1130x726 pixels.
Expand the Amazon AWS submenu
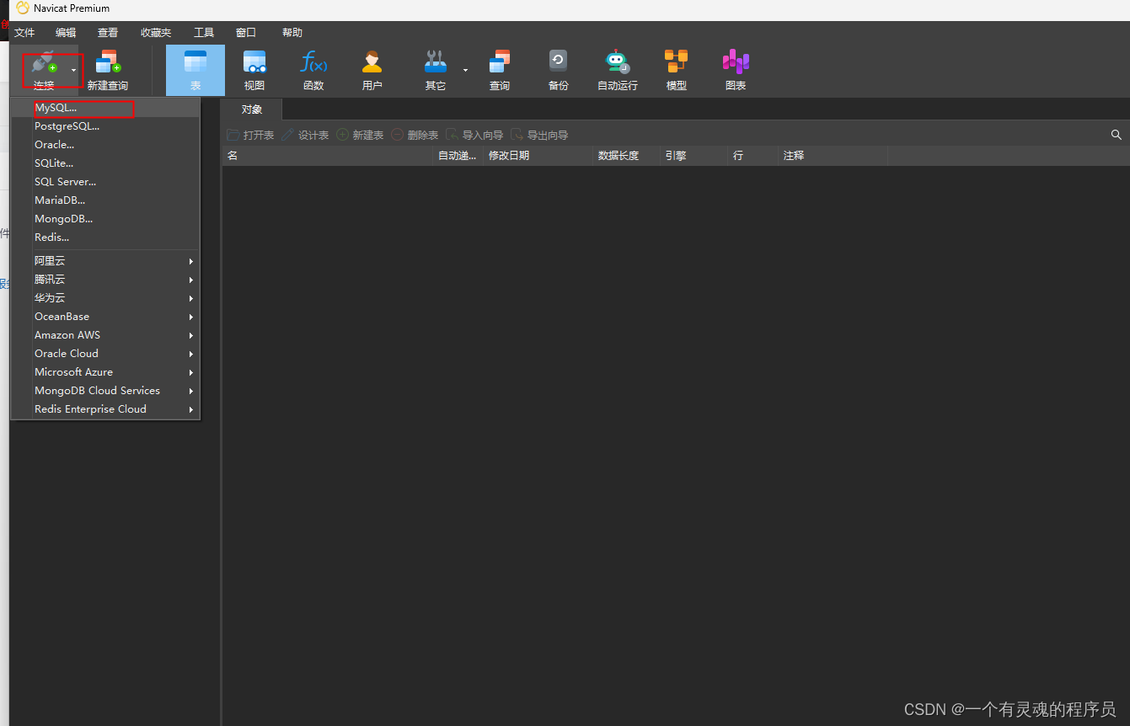tap(105, 335)
